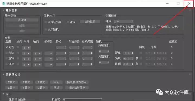The width and height of the screenshot is (195, 101).
Task: Open 次序 dropdown in 可视 row
Action: 27,48
